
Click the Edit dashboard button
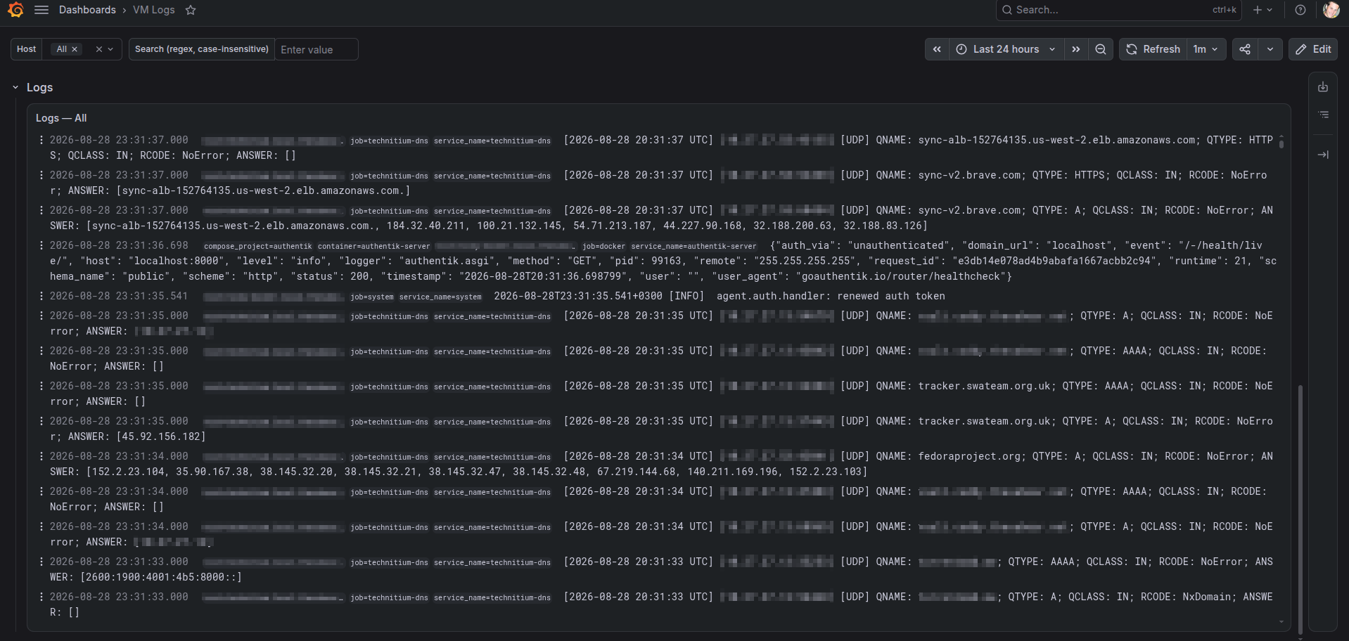[x=1313, y=49]
